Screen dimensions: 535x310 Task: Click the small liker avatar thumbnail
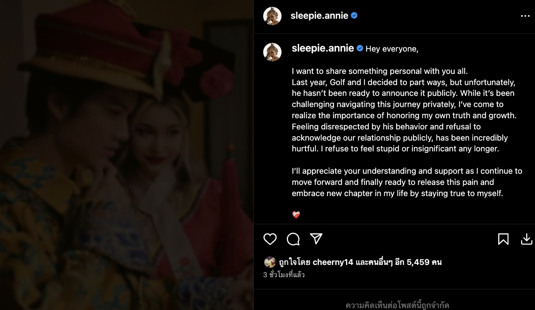point(270,262)
